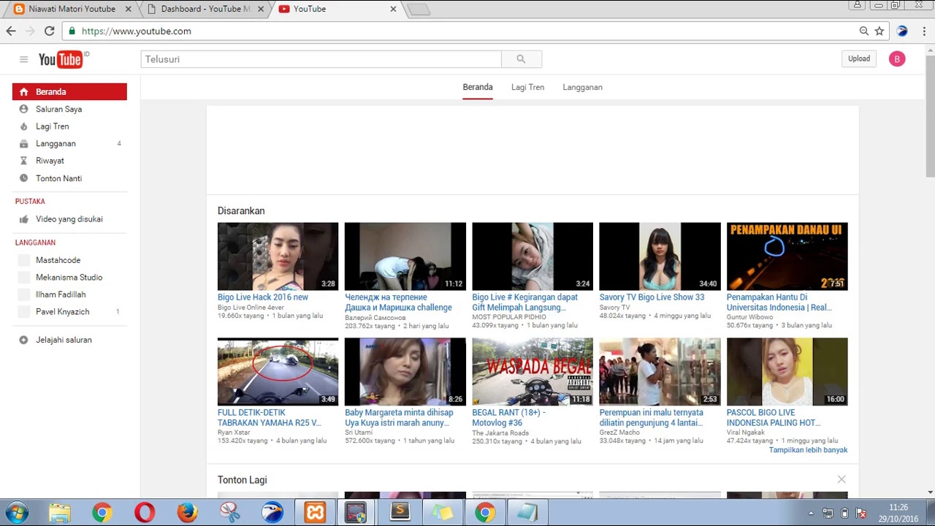Open Bigo Live Hack 2016 new thumbnail
Screen dimensions: 935x526
[278, 256]
